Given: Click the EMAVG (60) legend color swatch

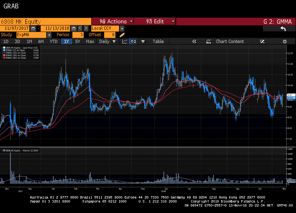Looking at the screenshot, I should coord(4,58).
